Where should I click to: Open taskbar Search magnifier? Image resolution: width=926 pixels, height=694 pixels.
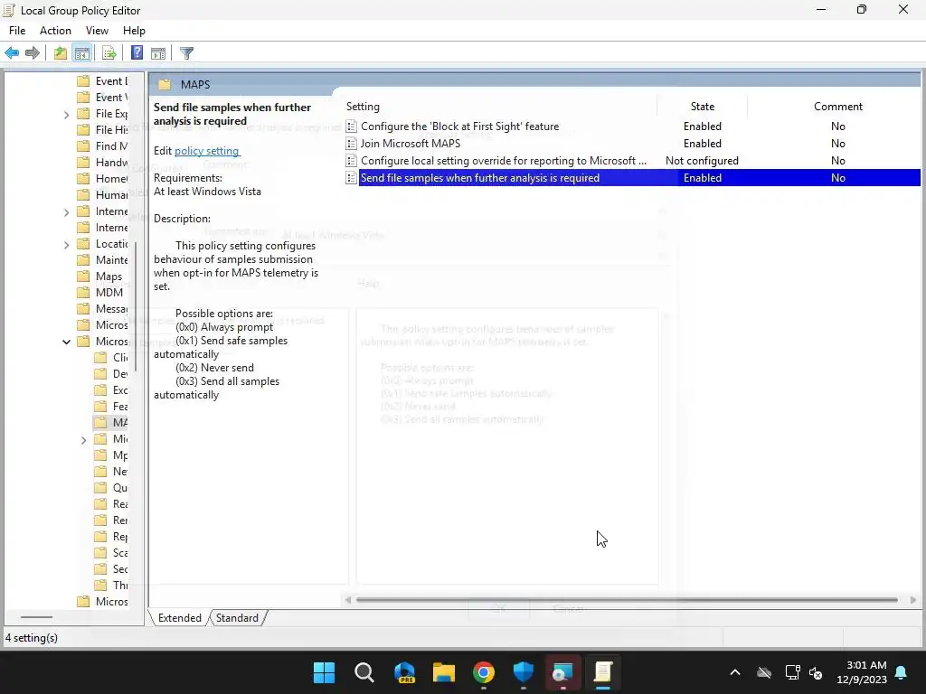364,672
